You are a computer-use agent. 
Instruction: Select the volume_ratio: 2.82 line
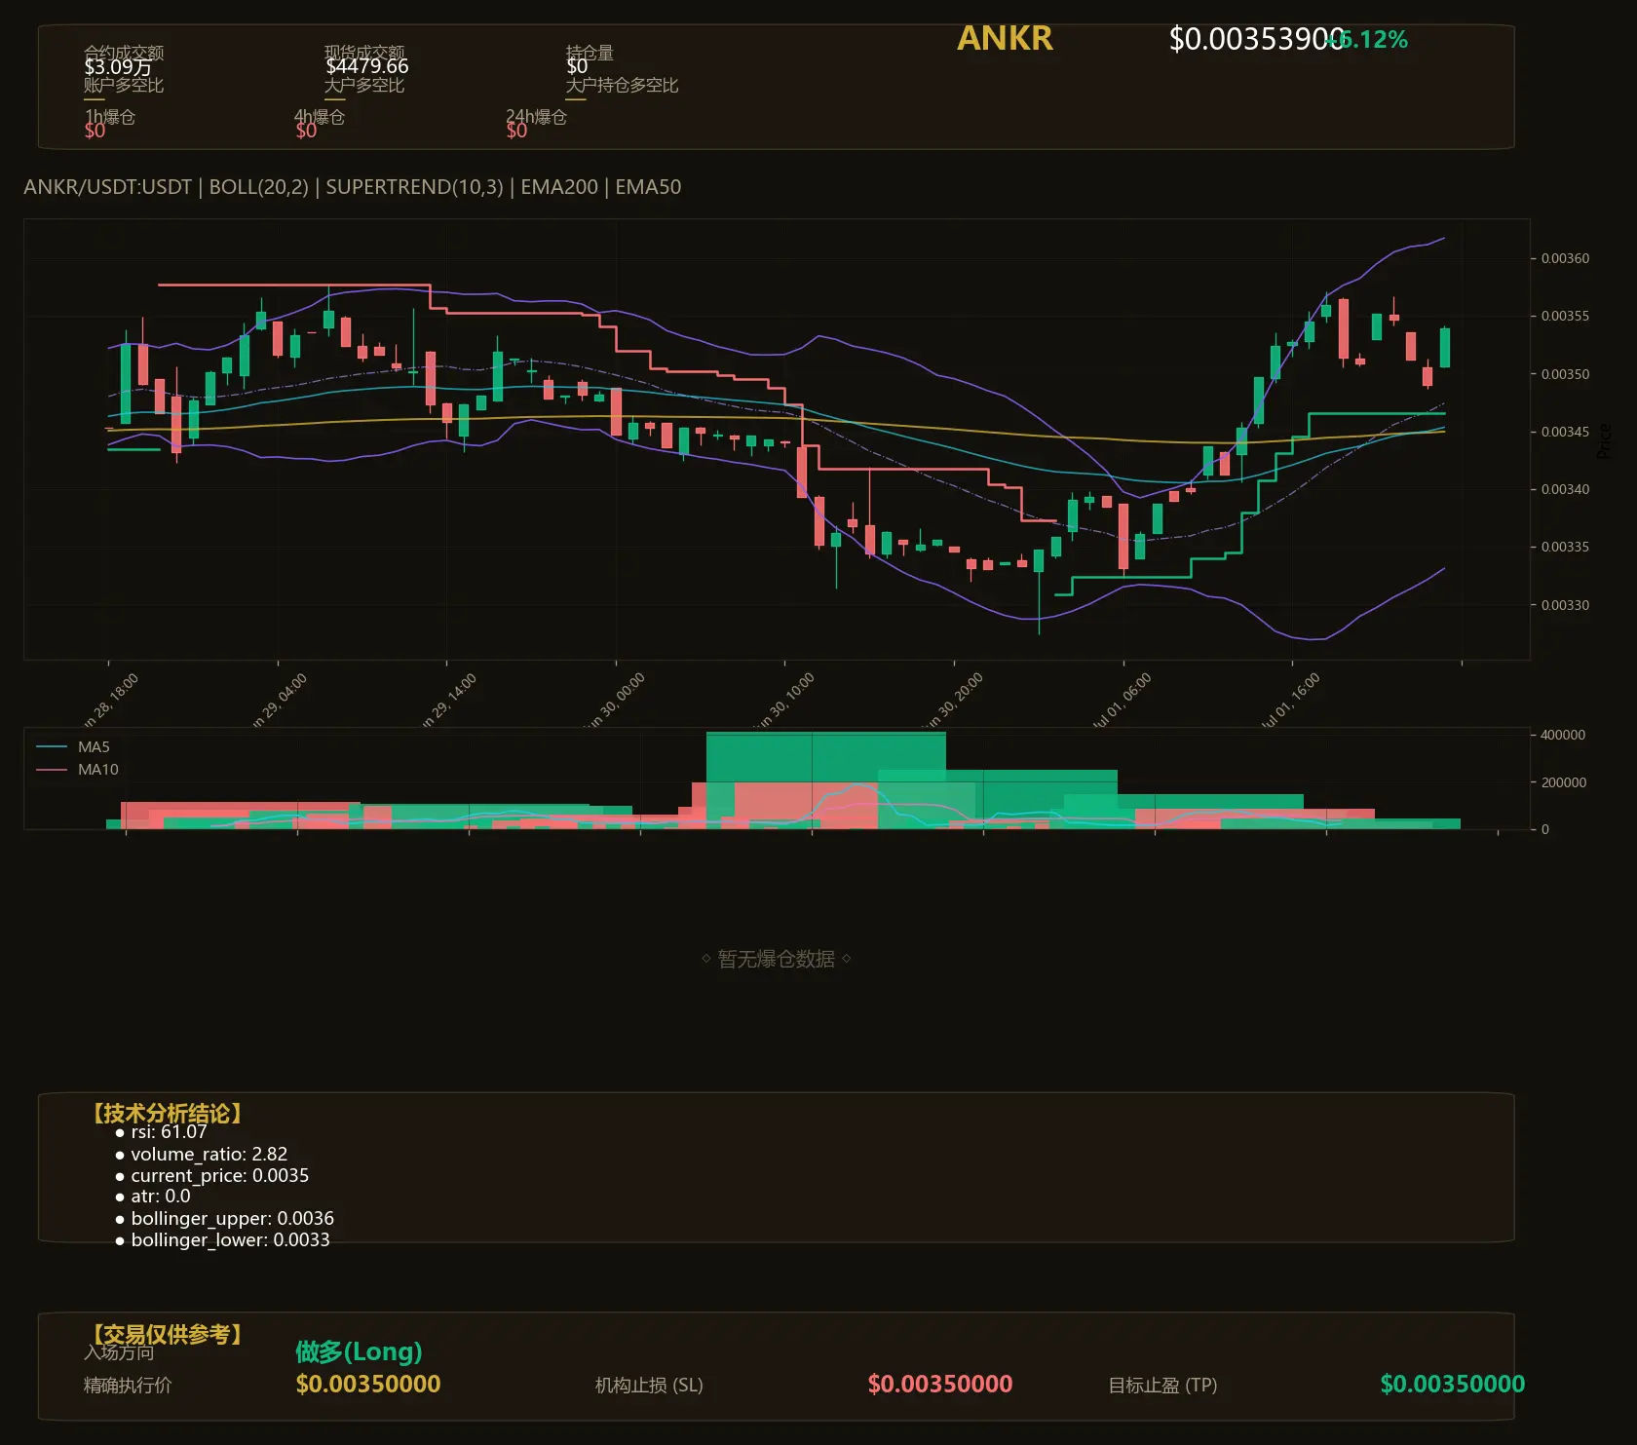(202, 1154)
